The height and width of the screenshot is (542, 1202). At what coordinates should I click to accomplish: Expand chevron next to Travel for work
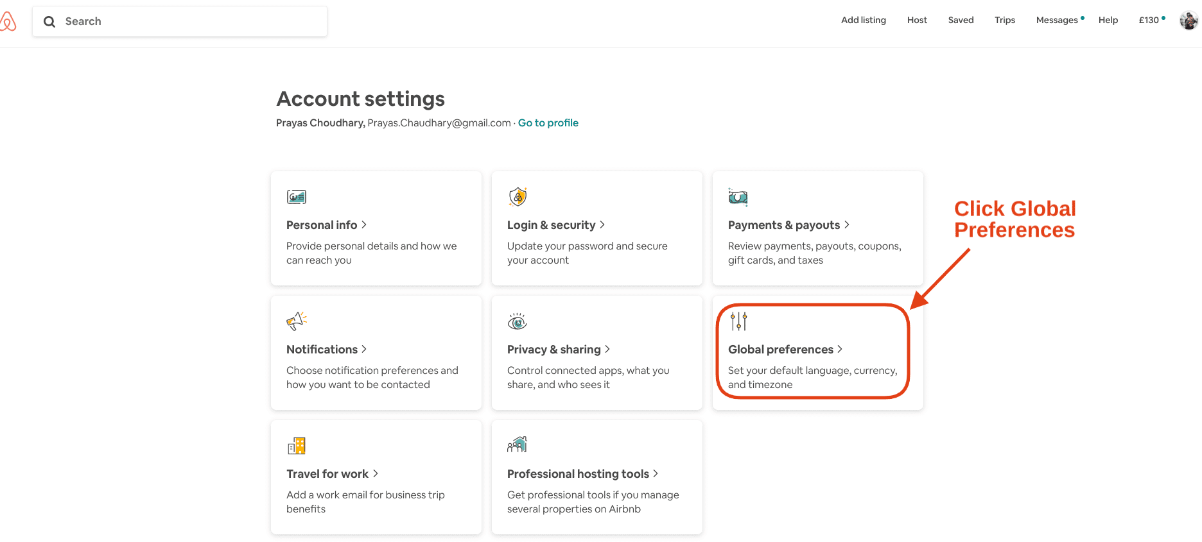[376, 473]
